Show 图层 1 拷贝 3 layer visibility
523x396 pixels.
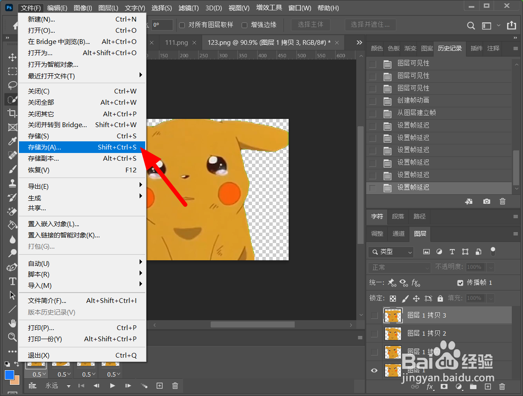tap(374, 315)
